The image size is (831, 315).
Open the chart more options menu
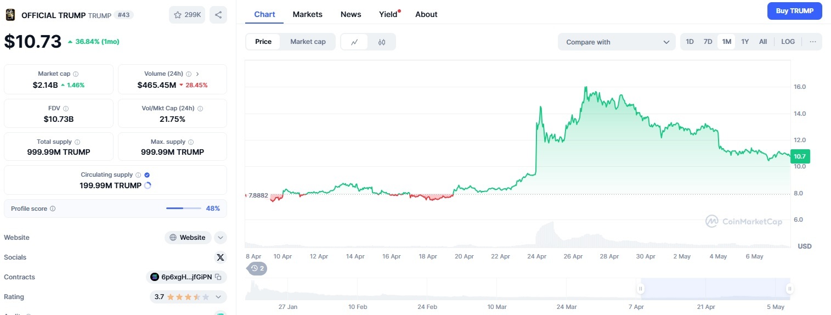coord(813,42)
